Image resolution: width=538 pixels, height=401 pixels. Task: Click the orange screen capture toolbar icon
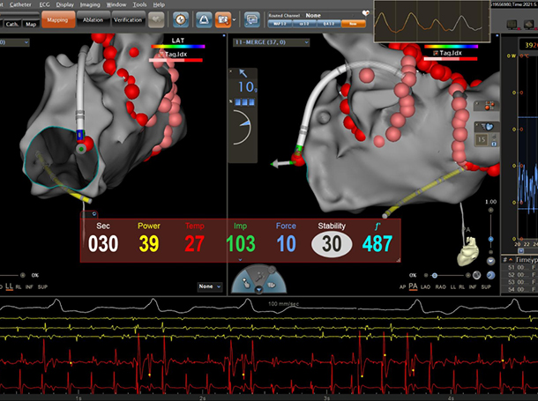tap(223, 18)
